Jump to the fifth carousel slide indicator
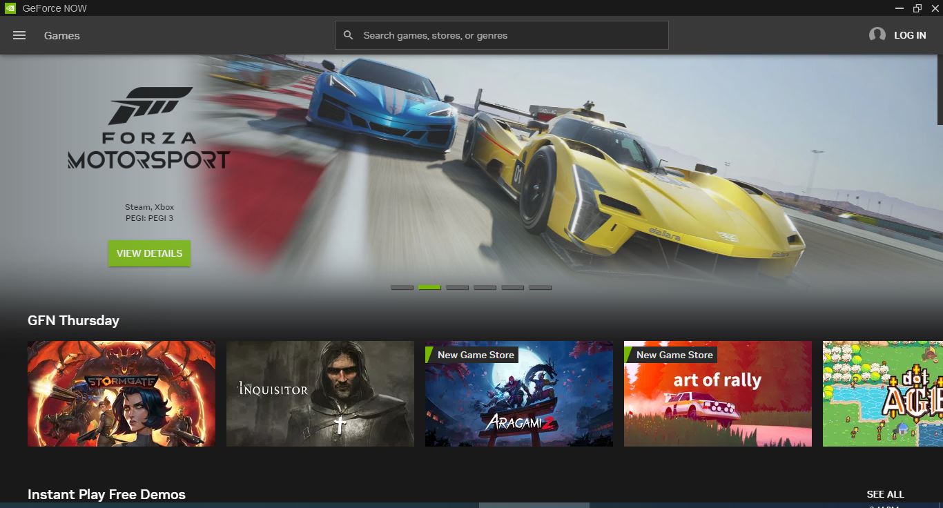The width and height of the screenshot is (943, 508). (512, 287)
